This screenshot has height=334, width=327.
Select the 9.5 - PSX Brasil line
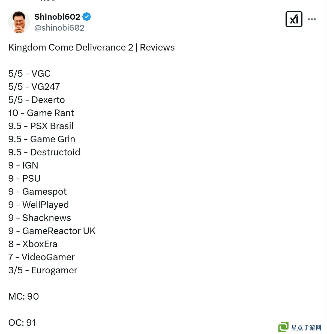coord(41,126)
